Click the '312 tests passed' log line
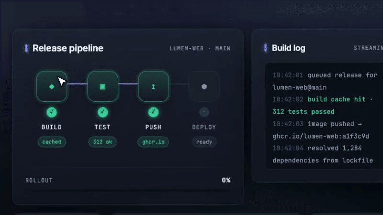This screenshot has width=383, height=215. click(304, 112)
